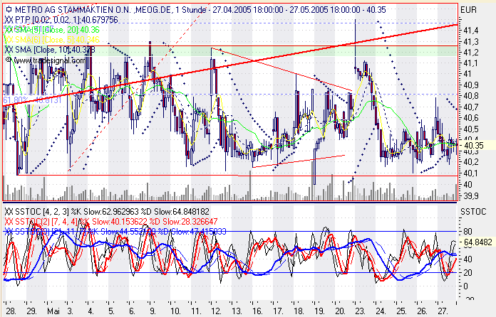Click the 17. date label on time axis
This screenshot has height=317, width=496.
pos(278,311)
